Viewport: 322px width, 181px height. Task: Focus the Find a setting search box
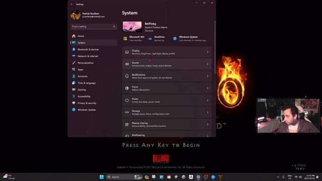pyautogui.click(x=94, y=27)
